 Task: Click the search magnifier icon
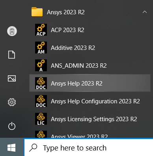tap(33, 148)
